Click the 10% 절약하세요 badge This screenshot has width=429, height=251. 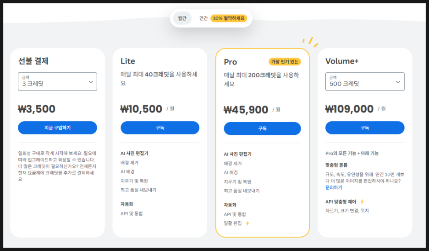[x=229, y=18]
